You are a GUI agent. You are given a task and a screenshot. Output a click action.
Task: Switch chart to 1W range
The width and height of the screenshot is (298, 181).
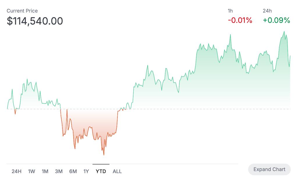click(x=31, y=171)
